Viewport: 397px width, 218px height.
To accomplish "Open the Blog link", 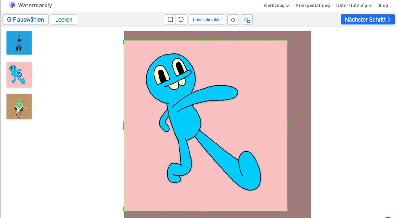I will point(383,5).
